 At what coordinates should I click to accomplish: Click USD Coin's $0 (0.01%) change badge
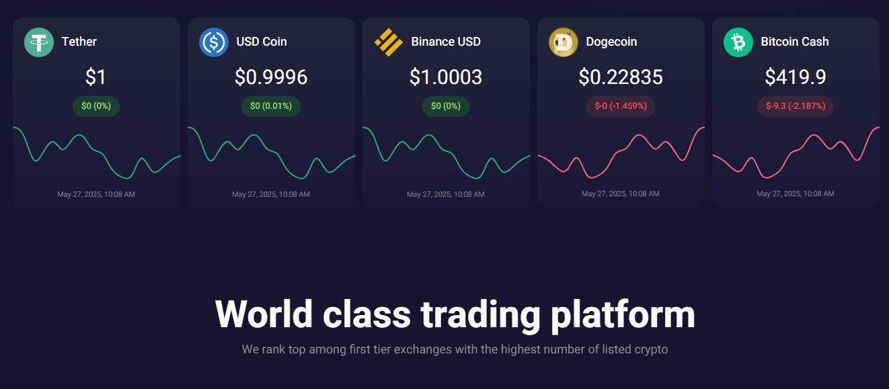tap(271, 106)
